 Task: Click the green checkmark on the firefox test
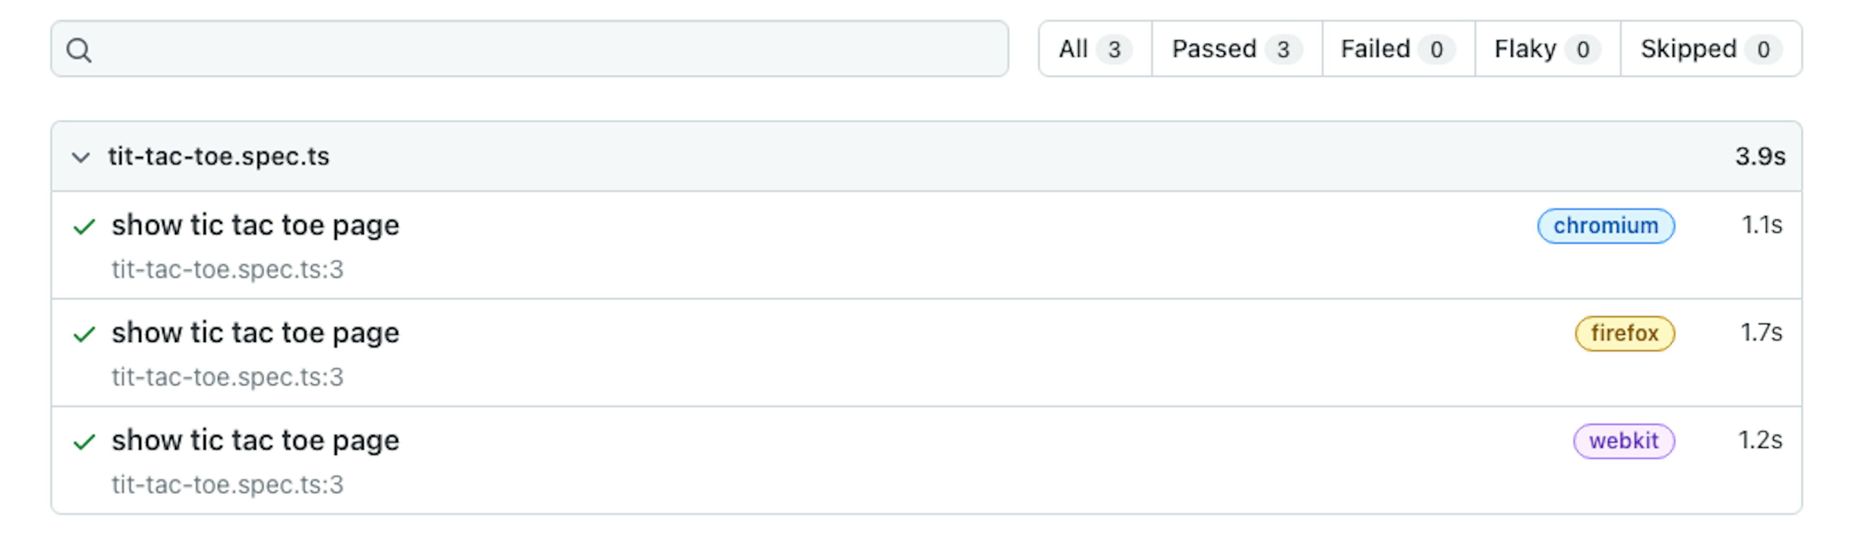(84, 334)
